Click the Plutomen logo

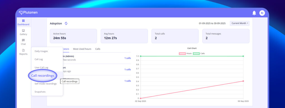pos(28,13)
